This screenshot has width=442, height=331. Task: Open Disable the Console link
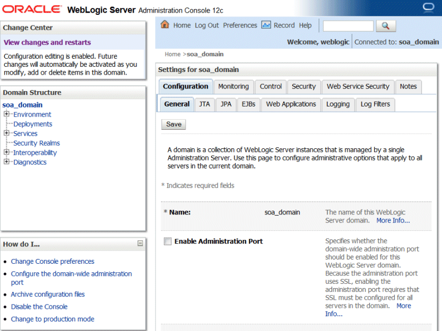[x=39, y=307]
